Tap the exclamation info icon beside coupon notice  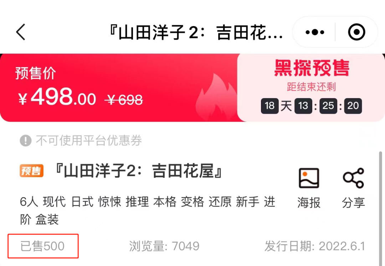pos(26,140)
